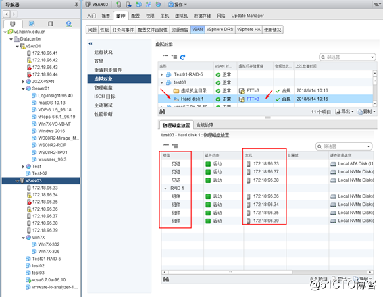Image resolution: width=383 pixels, height=297 pixels.
Task: Click find binoculars icon under objects table
Action: pyautogui.click(x=162, y=112)
